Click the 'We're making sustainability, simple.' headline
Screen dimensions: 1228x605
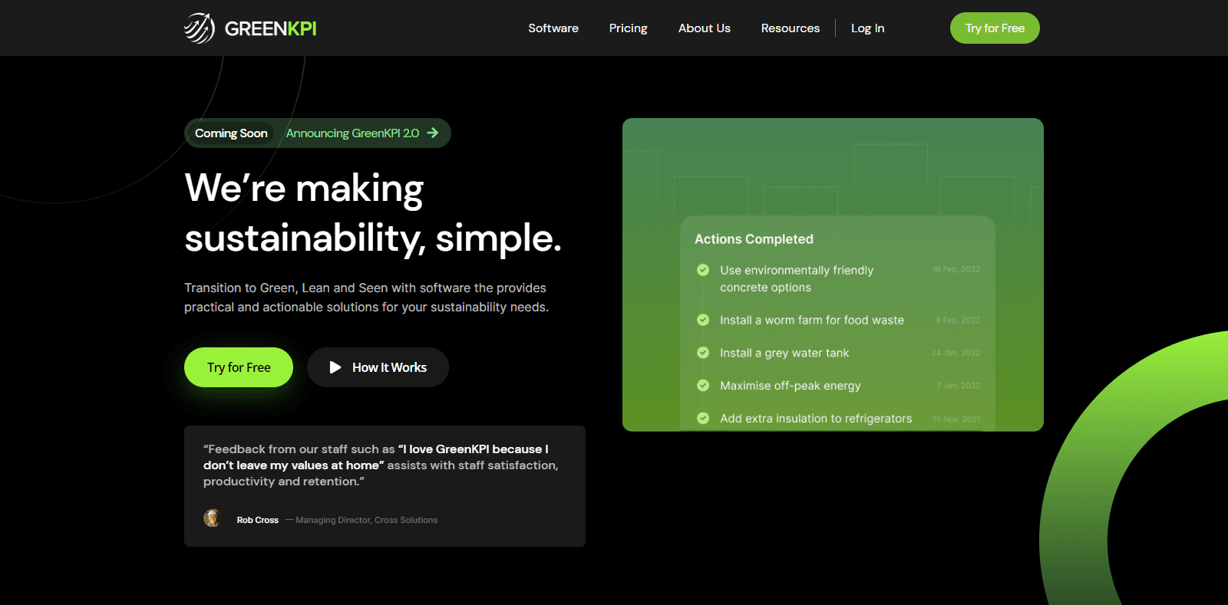click(x=373, y=213)
